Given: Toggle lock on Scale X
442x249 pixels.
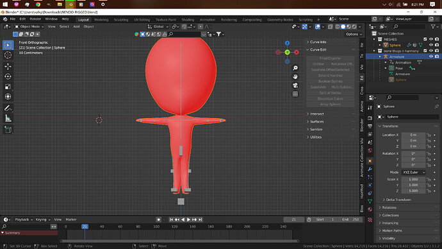Looking at the screenshot, I should point(429,179).
